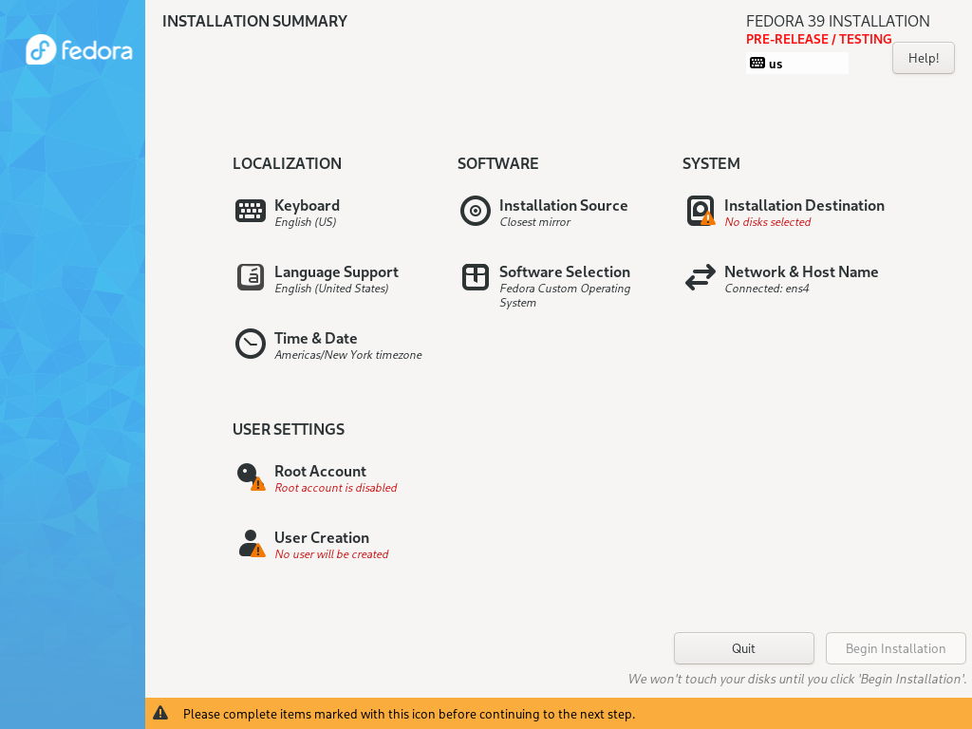Click the 'Closest mirror' status text
Screen dimensions: 972x729
[535, 222]
